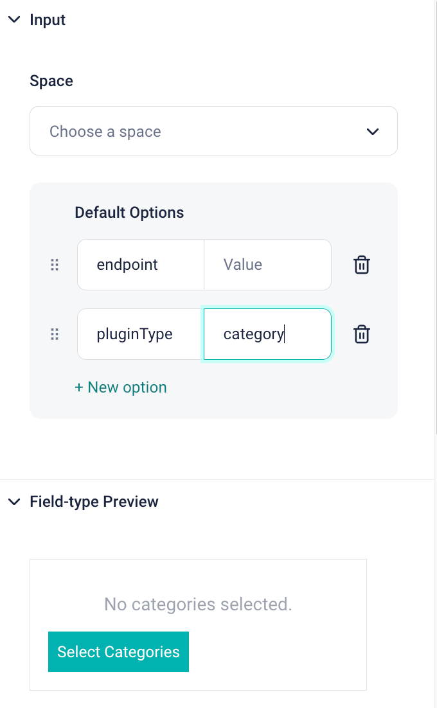437x708 pixels.
Task: Click the Default Options heading
Action: tap(129, 213)
